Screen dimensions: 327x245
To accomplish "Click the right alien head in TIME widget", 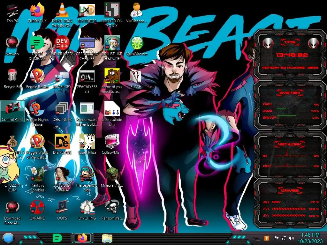I will tap(314, 43).
